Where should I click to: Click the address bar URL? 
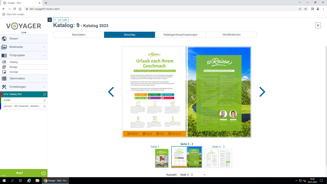(x=45, y=9)
